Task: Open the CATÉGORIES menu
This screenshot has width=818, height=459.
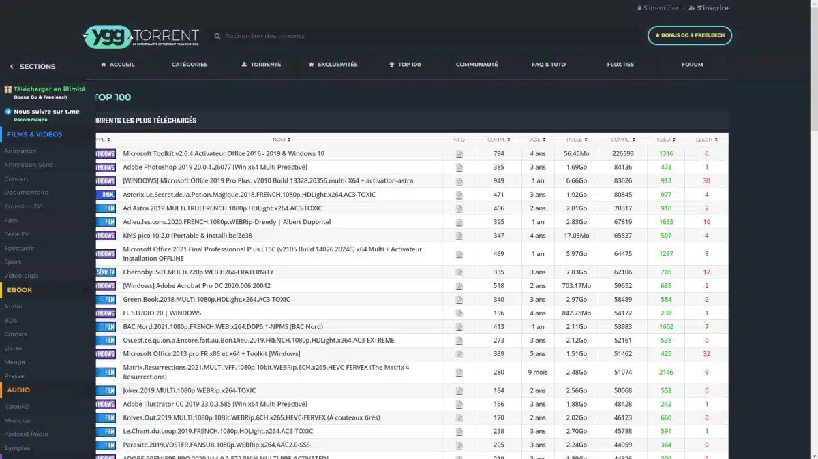Action: click(190, 65)
